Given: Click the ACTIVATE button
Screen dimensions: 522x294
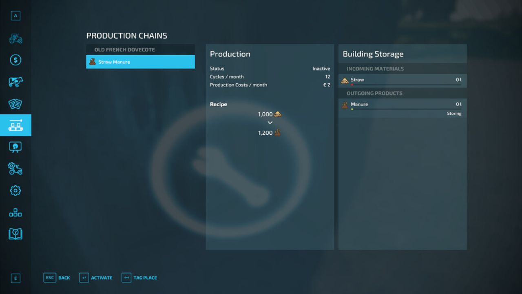Looking at the screenshot, I should pyautogui.click(x=102, y=278).
